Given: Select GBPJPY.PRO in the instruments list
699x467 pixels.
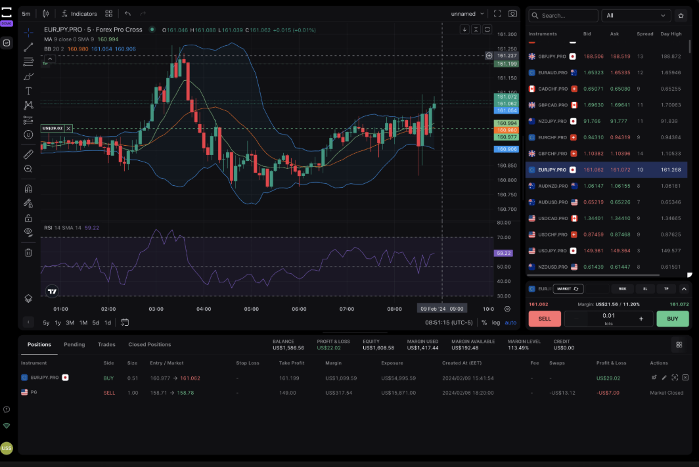Looking at the screenshot, I should [x=606, y=56].
